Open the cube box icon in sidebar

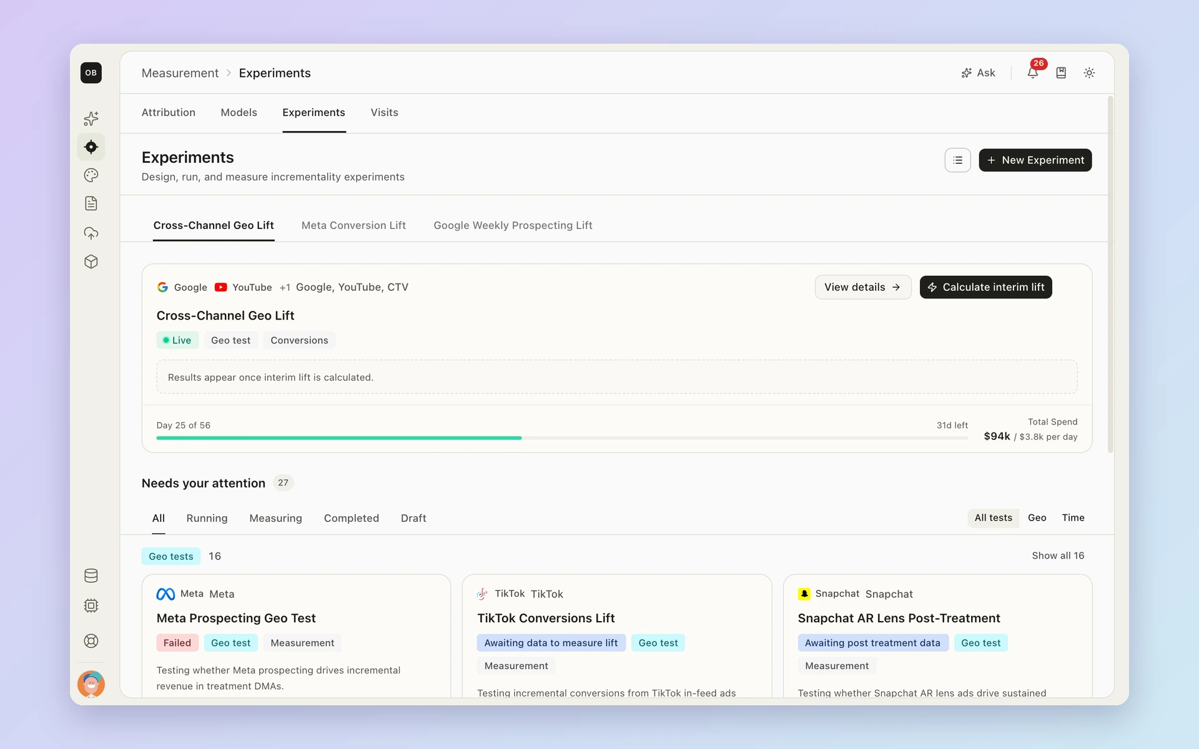click(x=91, y=262)
